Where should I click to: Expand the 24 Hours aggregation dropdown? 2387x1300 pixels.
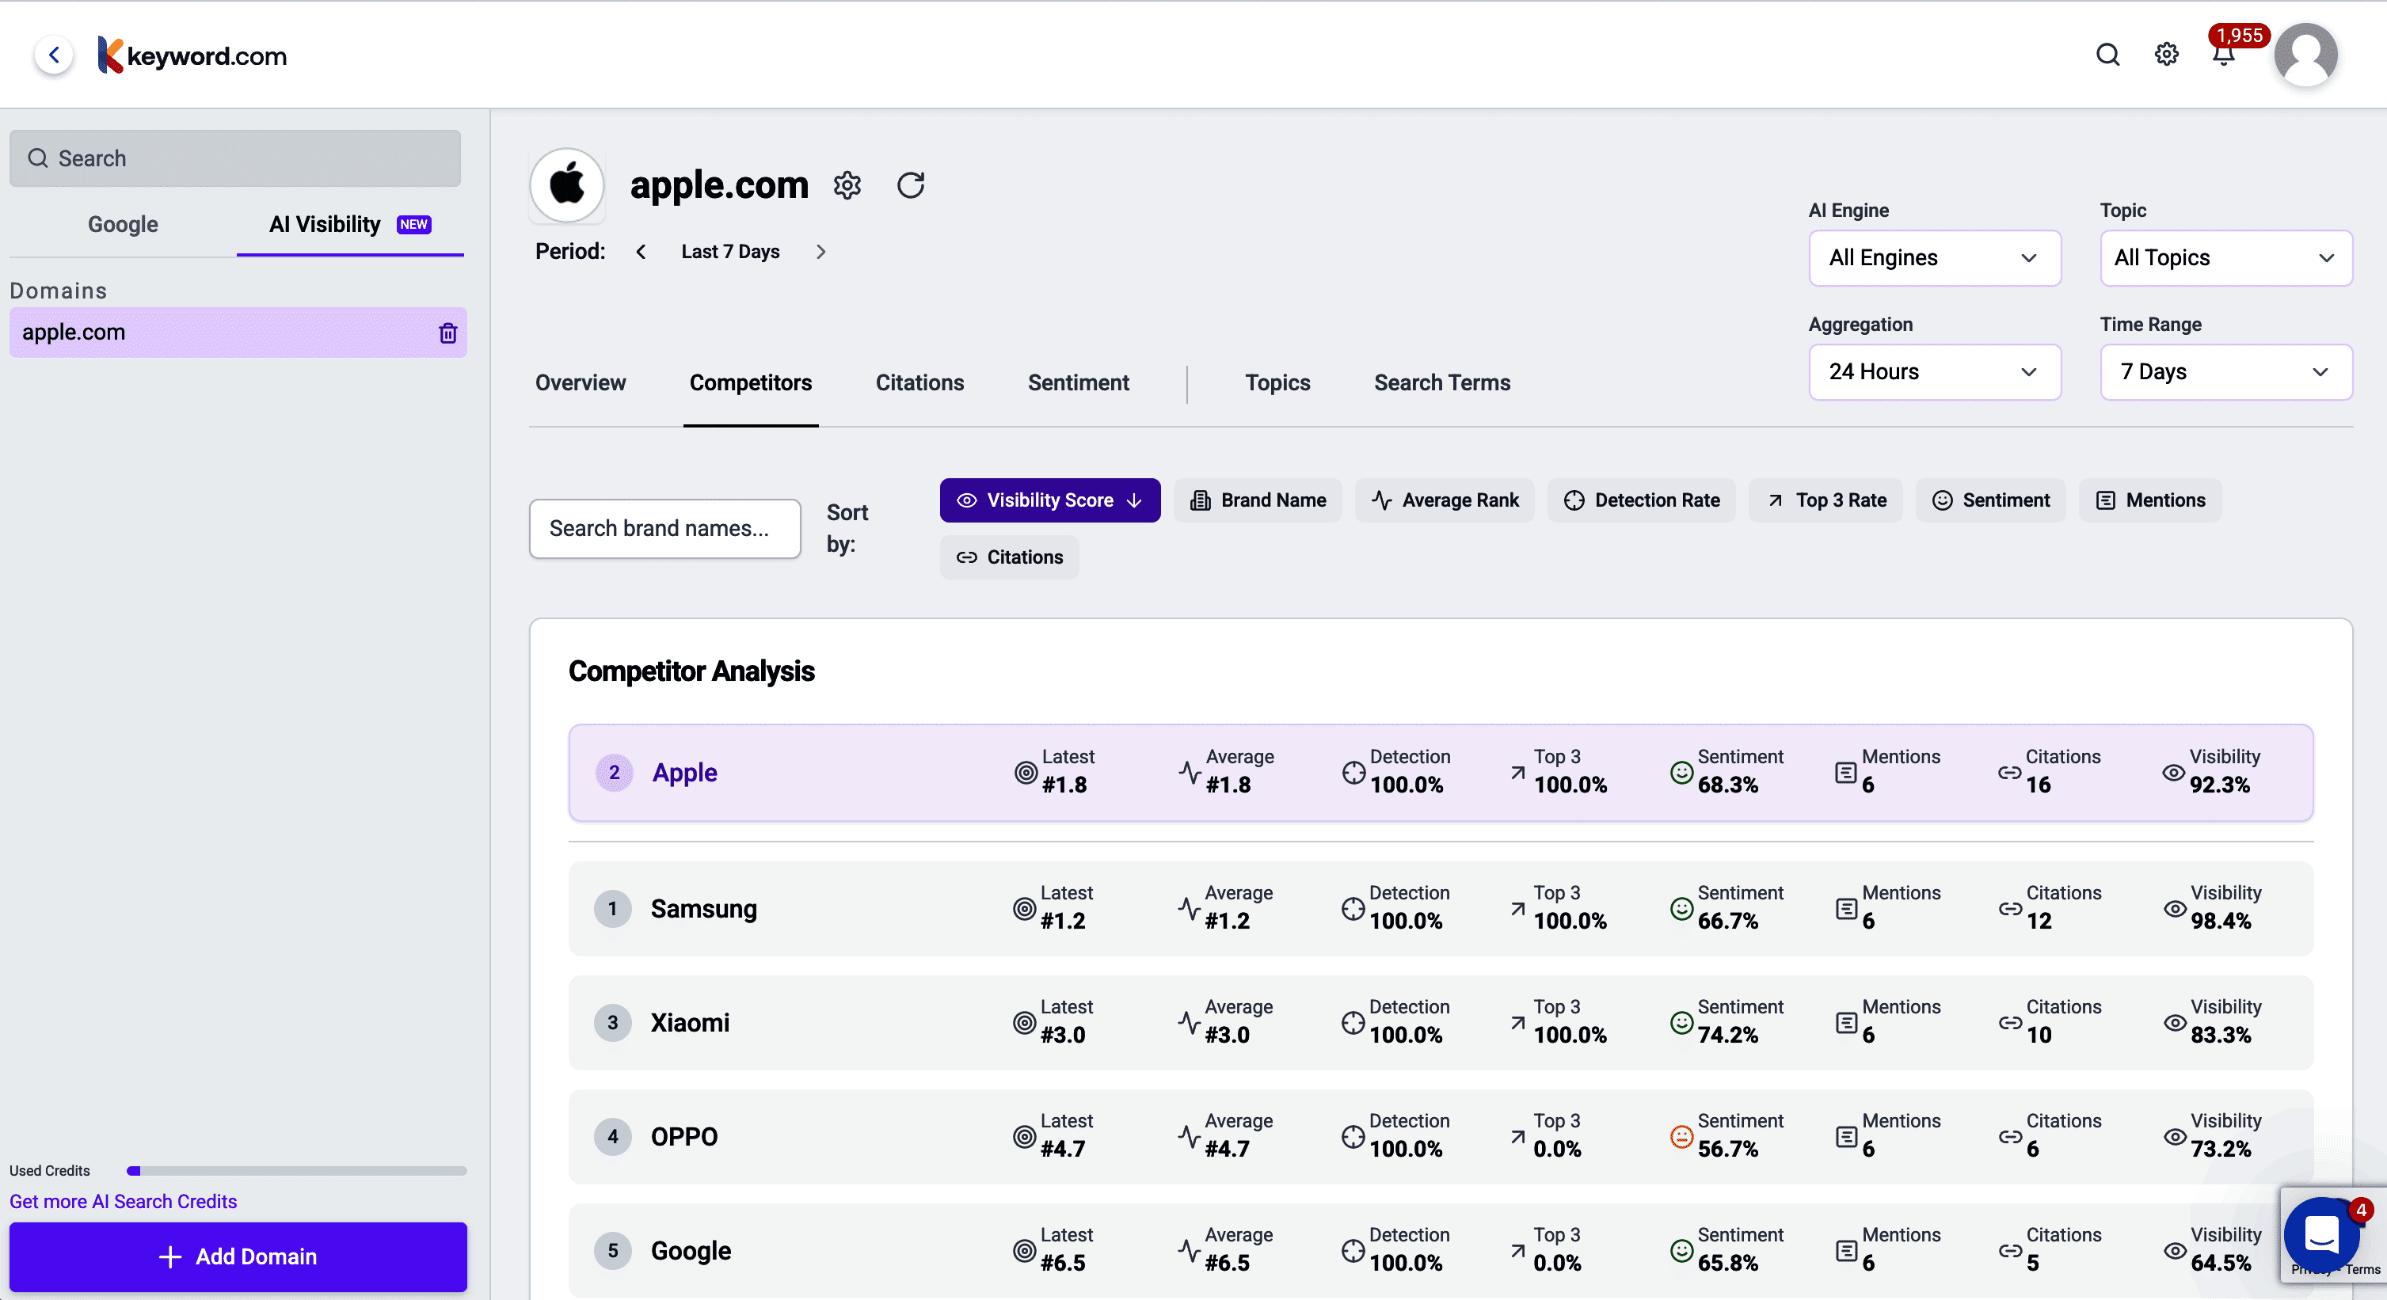[1934, 371]
